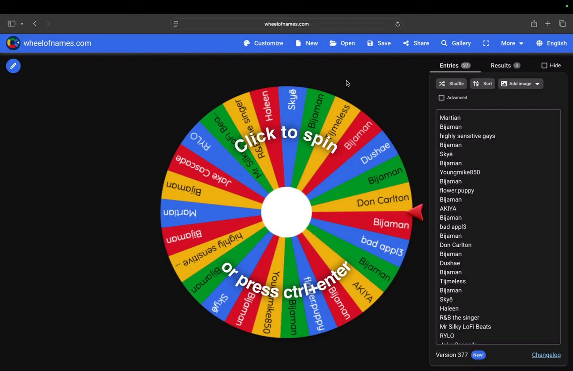Toggle the Hide checkbox
This screenshot has width=573, height=371.
(x=544, y=65)
